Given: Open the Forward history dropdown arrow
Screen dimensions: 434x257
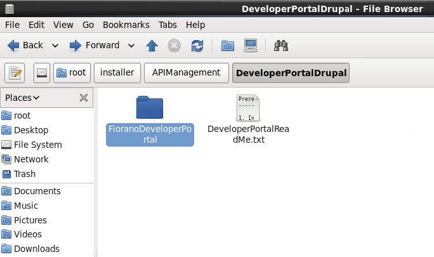Looking at the screenshot, I should click(131, 46).
